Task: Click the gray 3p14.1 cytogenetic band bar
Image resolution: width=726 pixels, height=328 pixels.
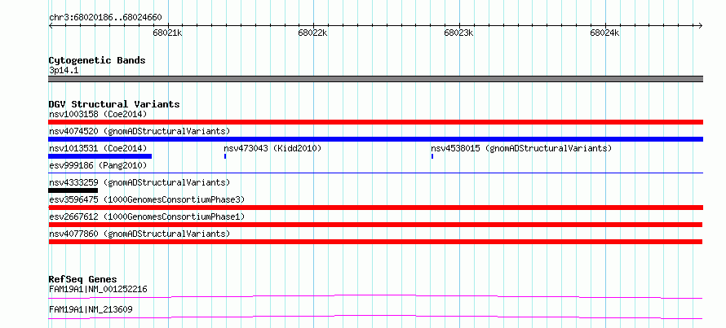Action: pos(375,79)
